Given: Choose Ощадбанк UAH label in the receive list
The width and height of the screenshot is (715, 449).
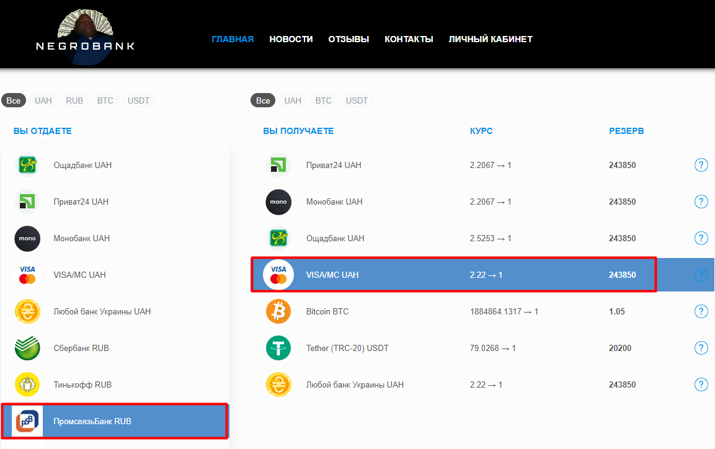Looking at the screenshot, I should tap(335, 238).
